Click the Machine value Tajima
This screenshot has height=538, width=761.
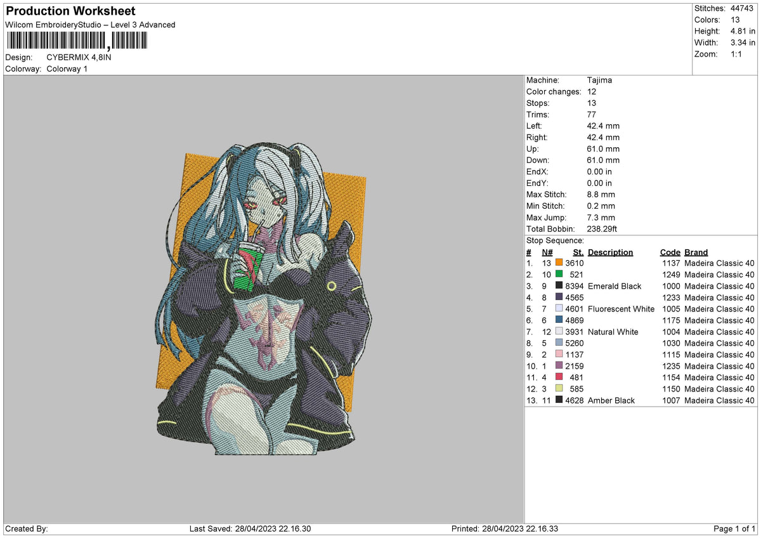coord(599,80)
